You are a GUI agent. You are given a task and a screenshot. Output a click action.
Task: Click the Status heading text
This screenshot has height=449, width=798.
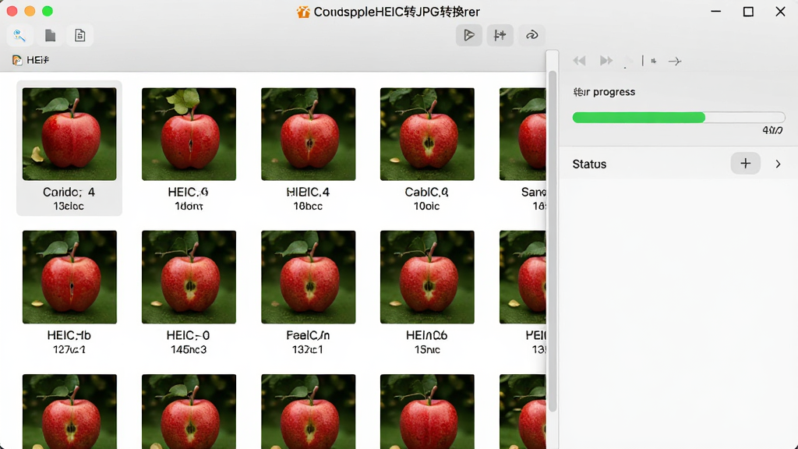pyautogui.click(x=589, y=164)
